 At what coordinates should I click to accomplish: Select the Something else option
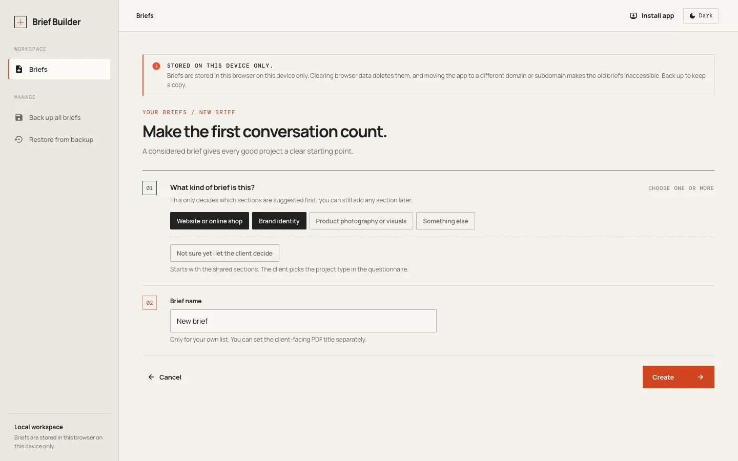click(x=445, y=221)
